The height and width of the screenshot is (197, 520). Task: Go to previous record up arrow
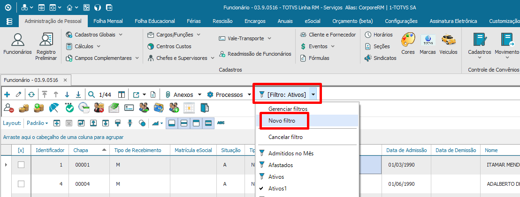coord(56,95)
